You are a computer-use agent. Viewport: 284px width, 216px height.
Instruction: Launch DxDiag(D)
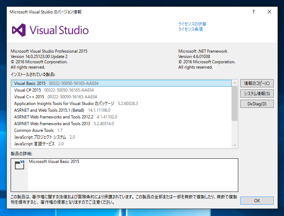click(257, 104)
